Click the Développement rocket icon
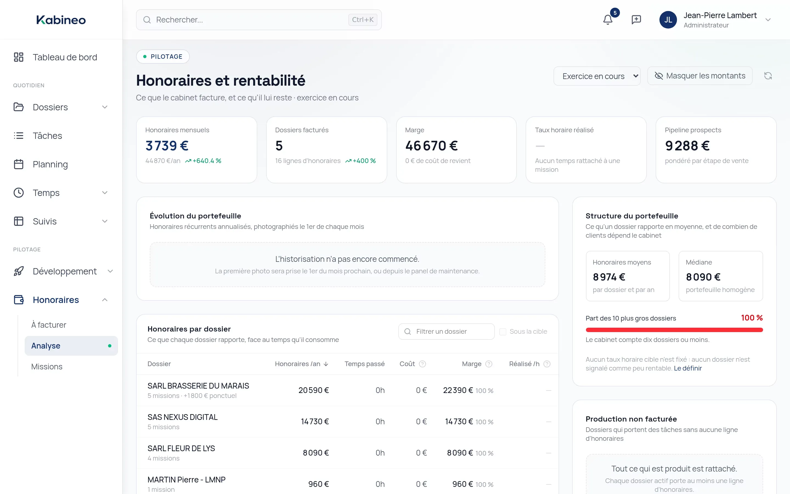This screenshot has width=790, height=494. click(x=19, y=271)
